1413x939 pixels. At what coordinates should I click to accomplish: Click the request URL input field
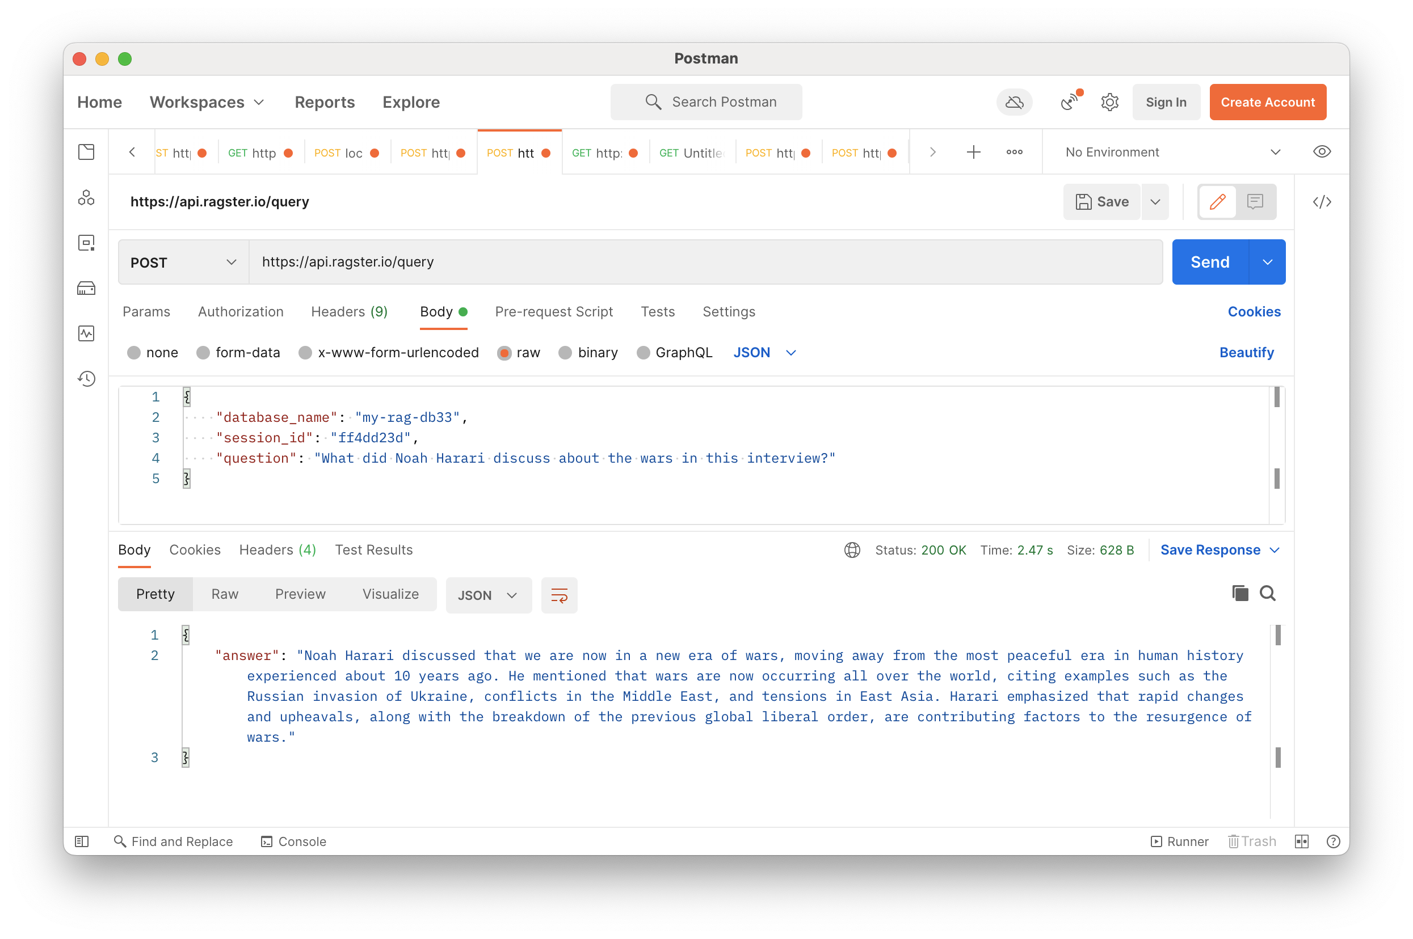click(x=705, y=263)
